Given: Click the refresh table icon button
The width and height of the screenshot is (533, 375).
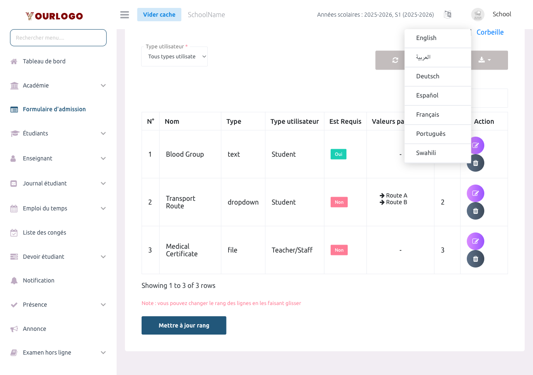Looking at the screenshot, I should [x=395, y=60].
